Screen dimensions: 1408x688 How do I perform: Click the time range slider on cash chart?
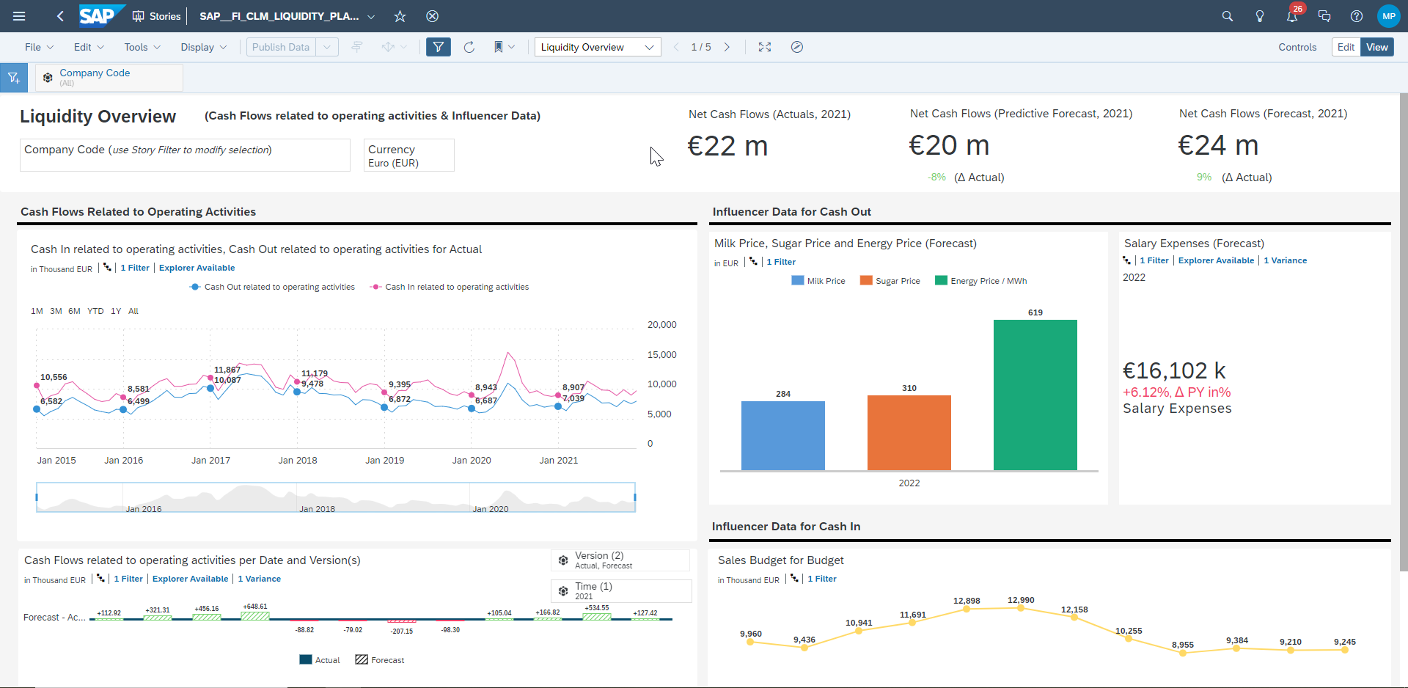[335, 497]
